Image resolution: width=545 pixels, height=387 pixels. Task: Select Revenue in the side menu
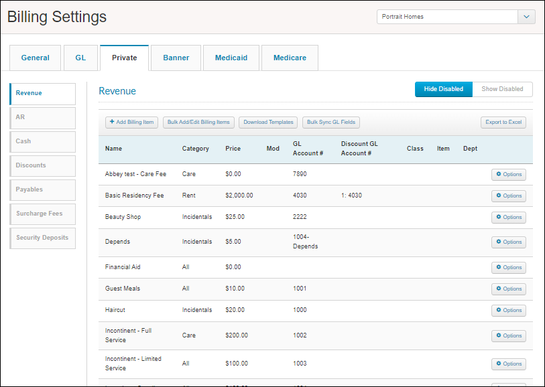click(42, 94)
